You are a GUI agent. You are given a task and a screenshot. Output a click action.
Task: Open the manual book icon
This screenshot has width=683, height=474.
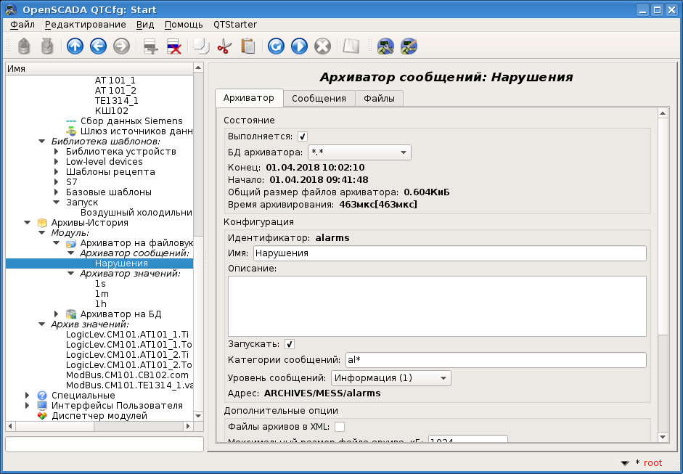coord(351,46)
